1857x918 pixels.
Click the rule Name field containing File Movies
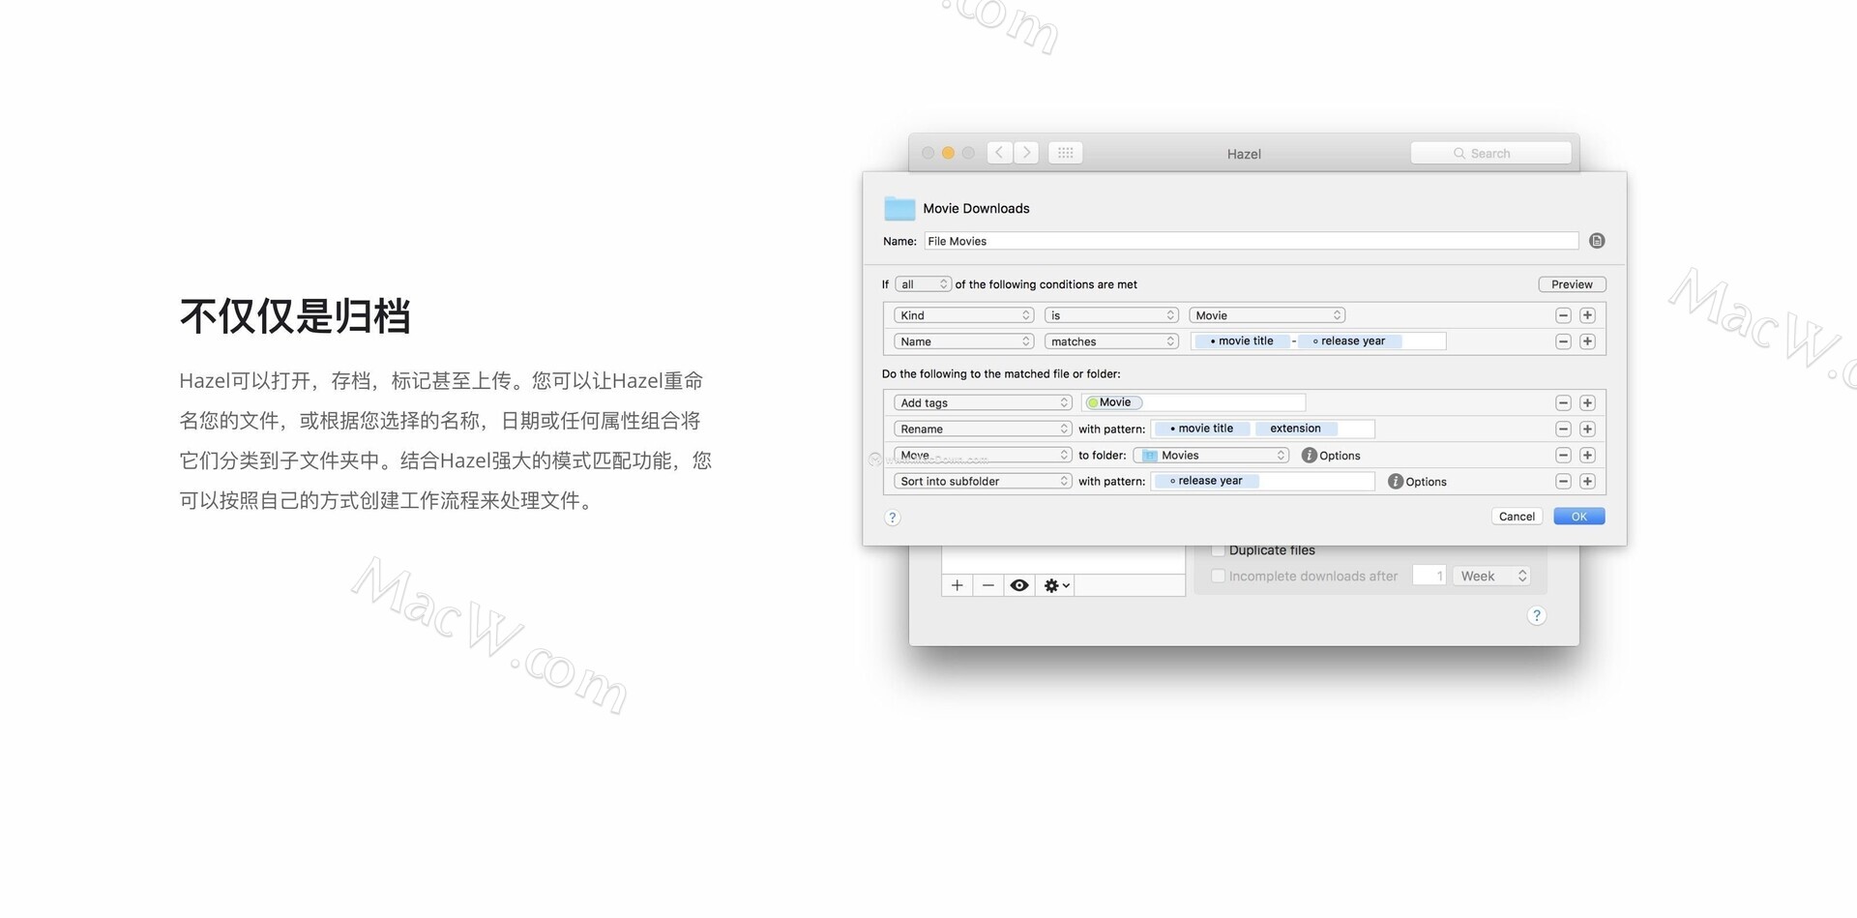tap(1250, 241)
